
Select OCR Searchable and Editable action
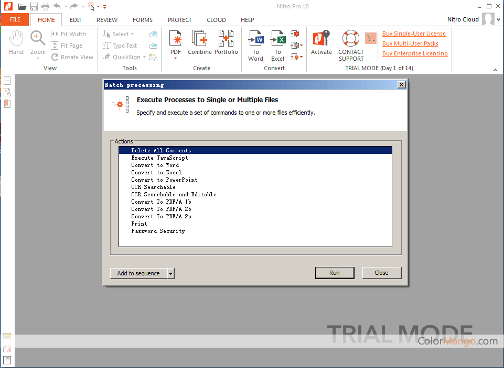255,194
